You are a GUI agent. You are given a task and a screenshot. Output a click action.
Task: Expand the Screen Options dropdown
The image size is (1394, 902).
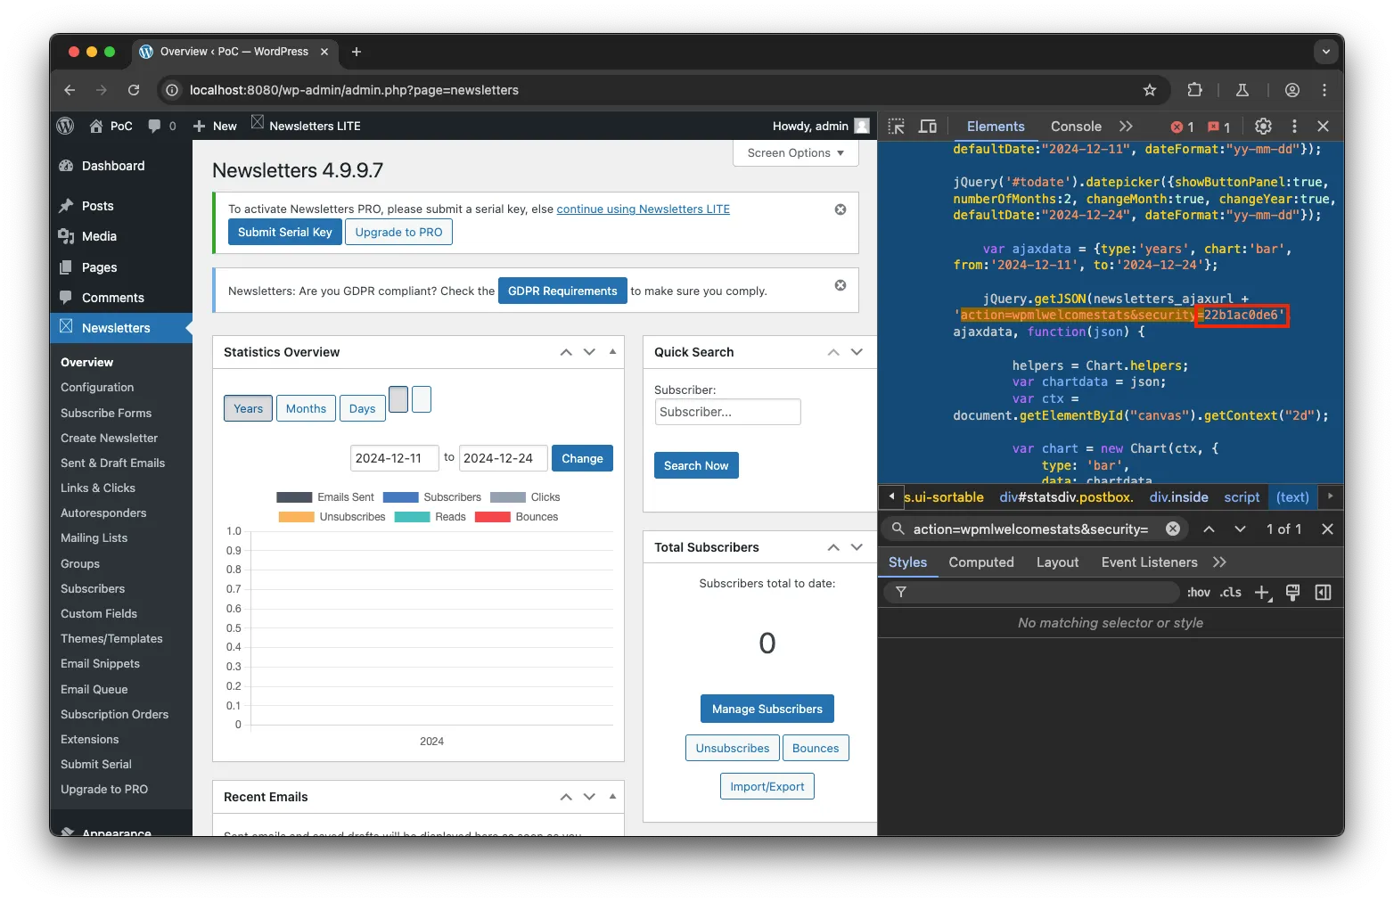795,153
